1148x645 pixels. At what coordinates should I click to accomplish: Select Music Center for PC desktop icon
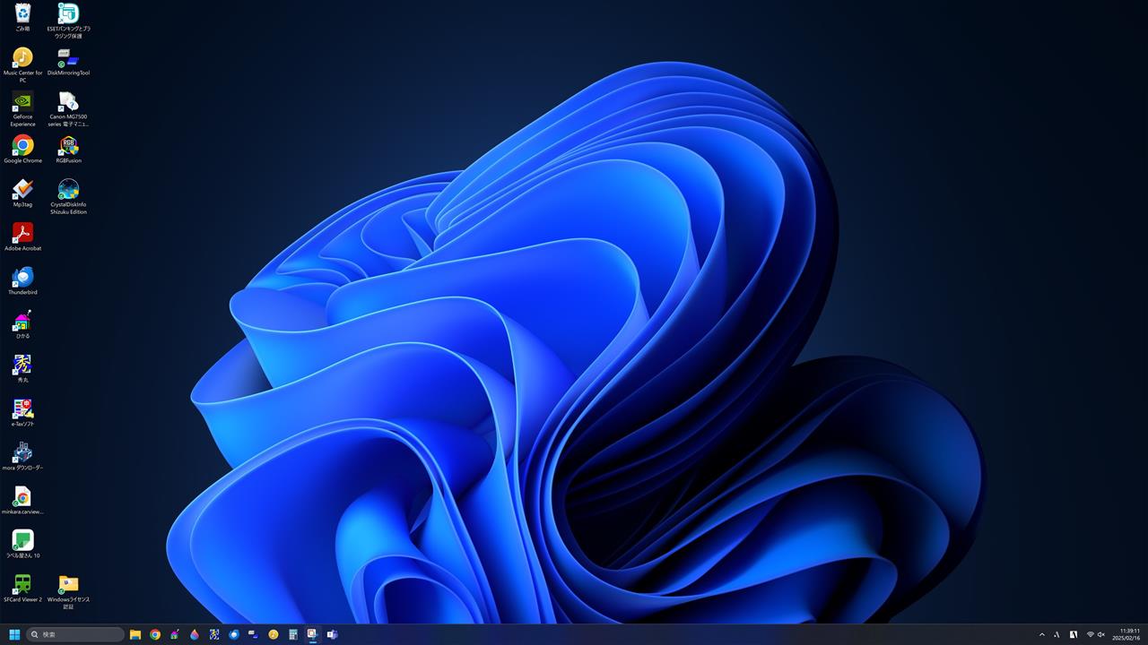tap(22, 64)
